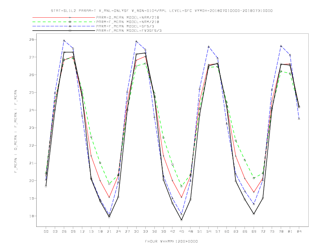Click x-axis tick label 69
This screenshot has width=326, height=252.
coord(254,231)
